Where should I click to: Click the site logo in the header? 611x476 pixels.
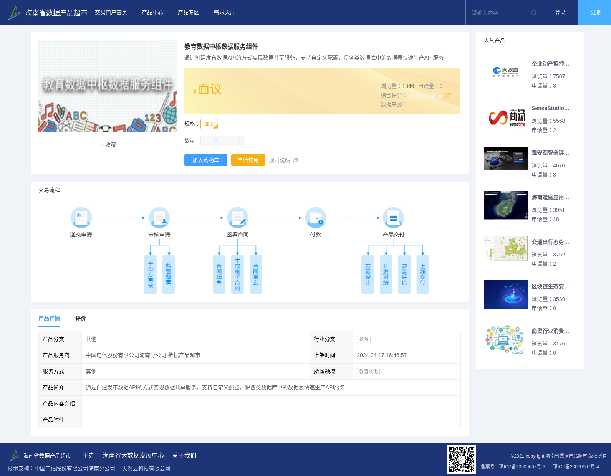coord(15,13)
